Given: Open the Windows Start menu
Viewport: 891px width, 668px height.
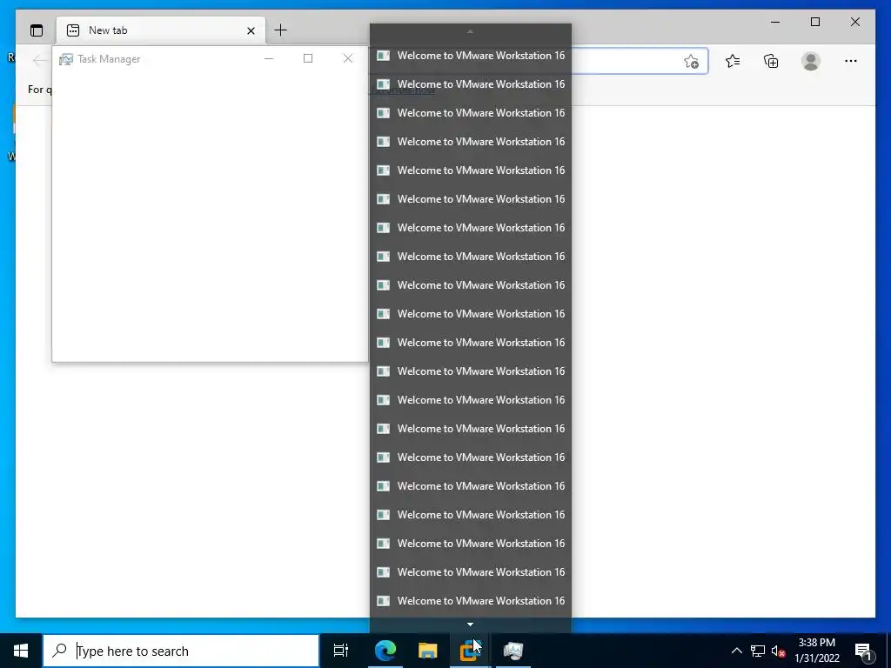Looking at the screenshot, I should [21, 651].
